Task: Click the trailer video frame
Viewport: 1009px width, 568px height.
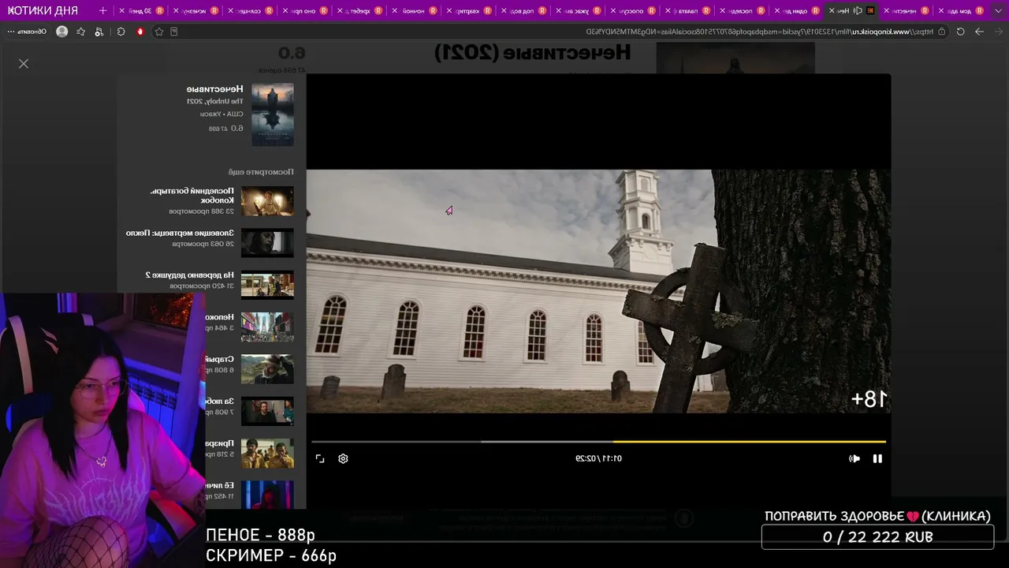Action: (x=599, y=291)
